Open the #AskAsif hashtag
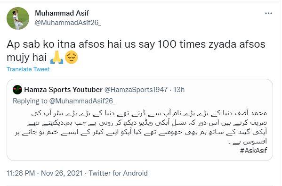This screenshot has height=186, width=282. click(x=254, y=150)
